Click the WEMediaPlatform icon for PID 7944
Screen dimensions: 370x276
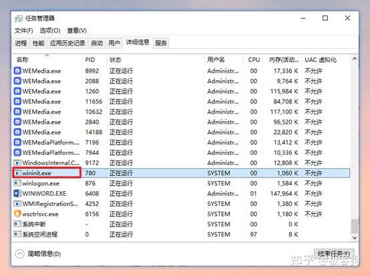[17, 152]
